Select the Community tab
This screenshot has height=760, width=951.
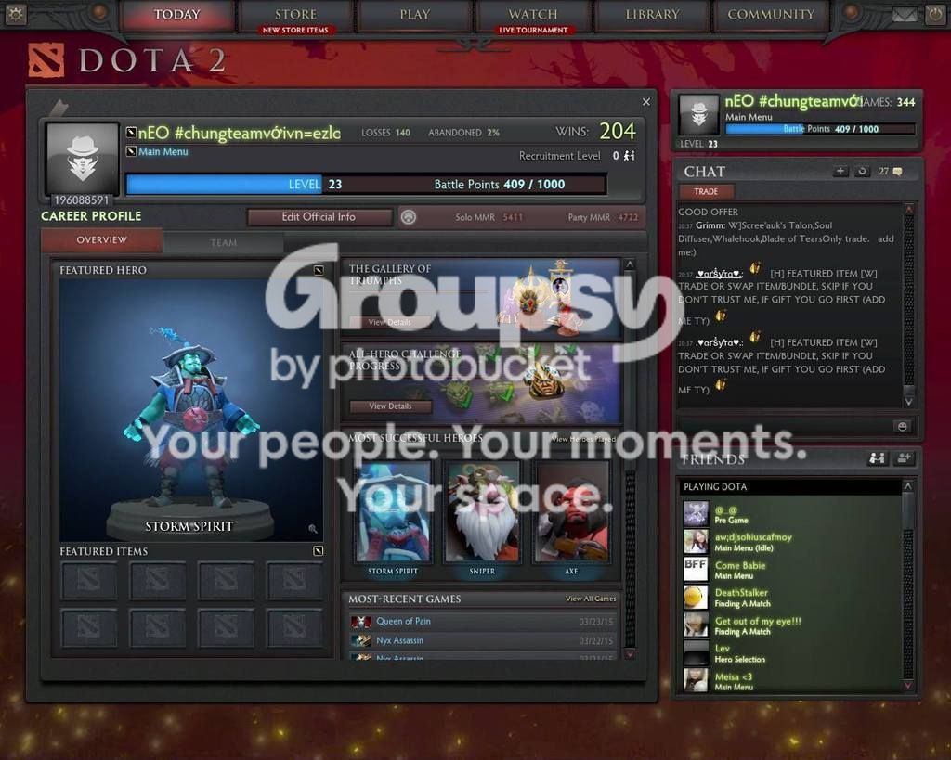(771, 15)
